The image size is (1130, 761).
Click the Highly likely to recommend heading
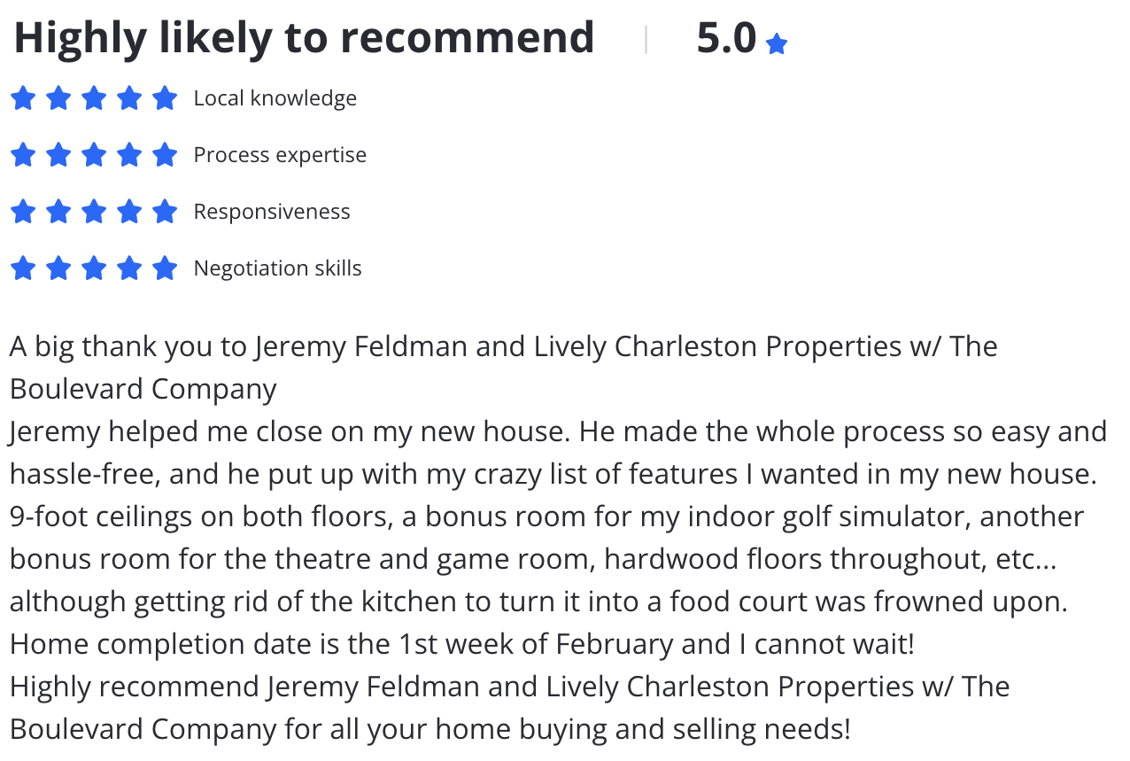(304, 38)
